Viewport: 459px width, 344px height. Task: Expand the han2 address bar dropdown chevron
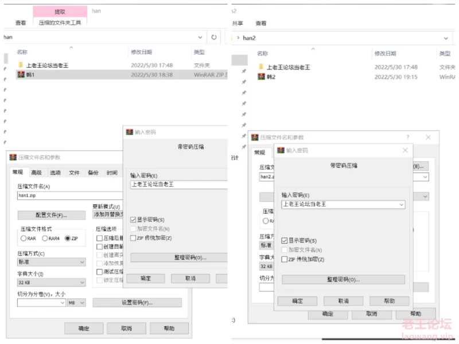click(446, 38)
